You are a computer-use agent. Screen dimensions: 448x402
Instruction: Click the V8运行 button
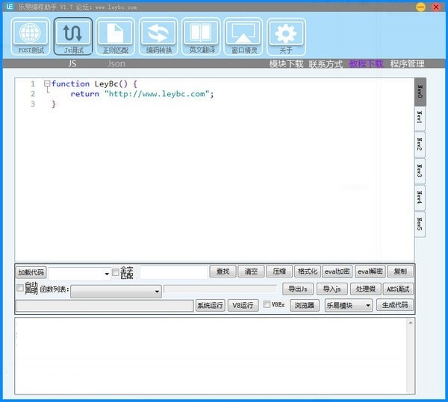pos(243,306)
